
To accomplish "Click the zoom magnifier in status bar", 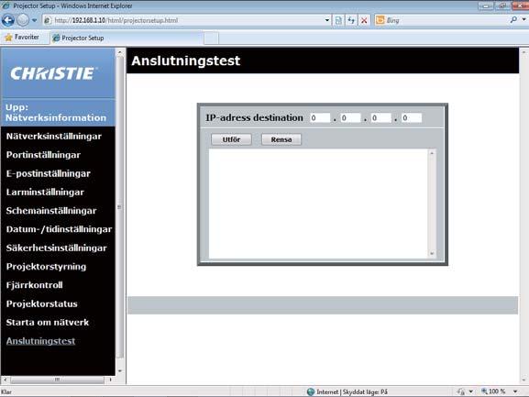I will tap(484, 391).
